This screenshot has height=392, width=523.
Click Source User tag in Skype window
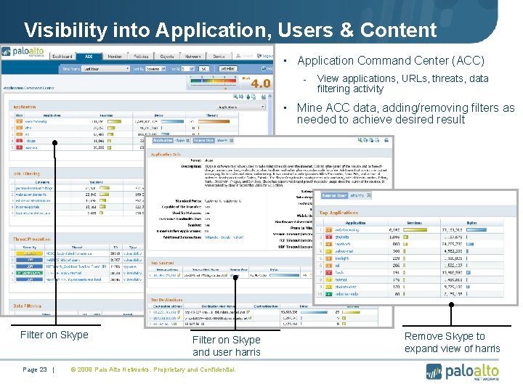point(203,141)
